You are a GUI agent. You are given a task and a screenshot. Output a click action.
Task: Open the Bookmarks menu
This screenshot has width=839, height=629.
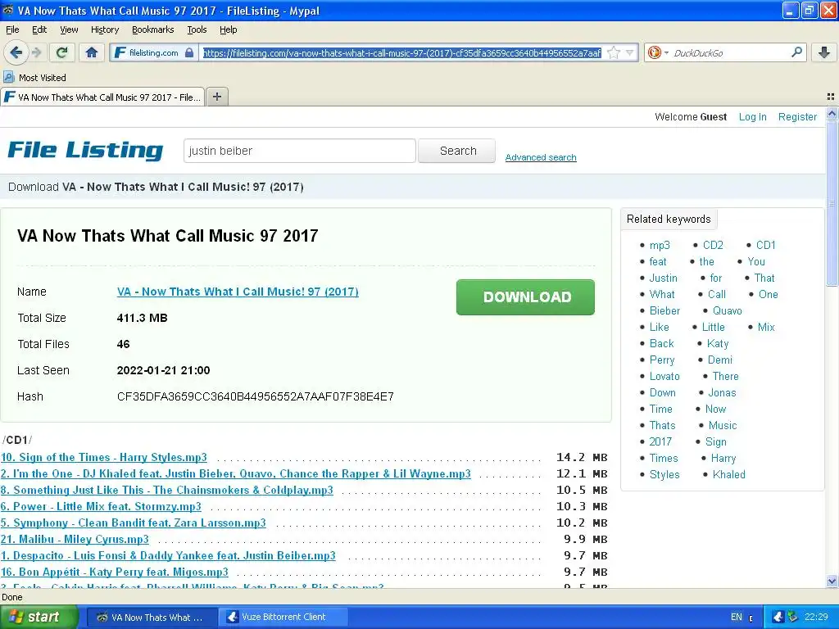152,29
